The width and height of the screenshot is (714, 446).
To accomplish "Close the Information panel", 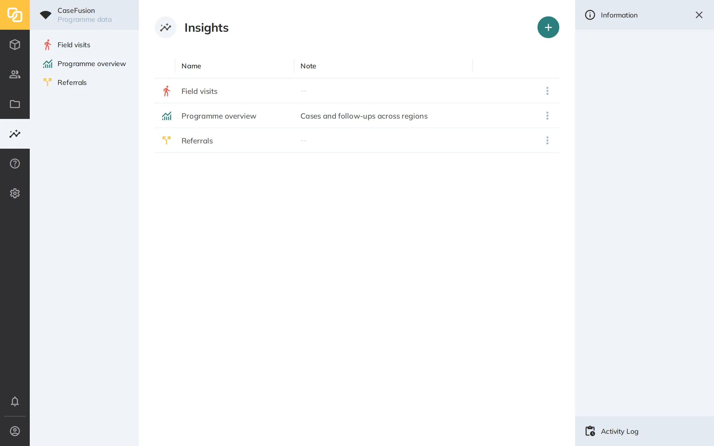I will (699, 15).
